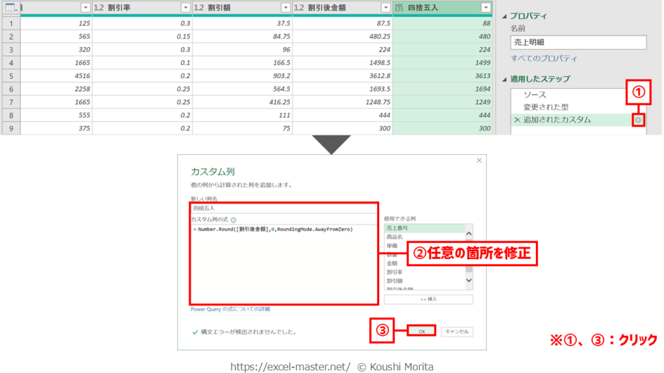
Task: Open the Power Query の式についての詳細 link
Action: click(230, 309)
